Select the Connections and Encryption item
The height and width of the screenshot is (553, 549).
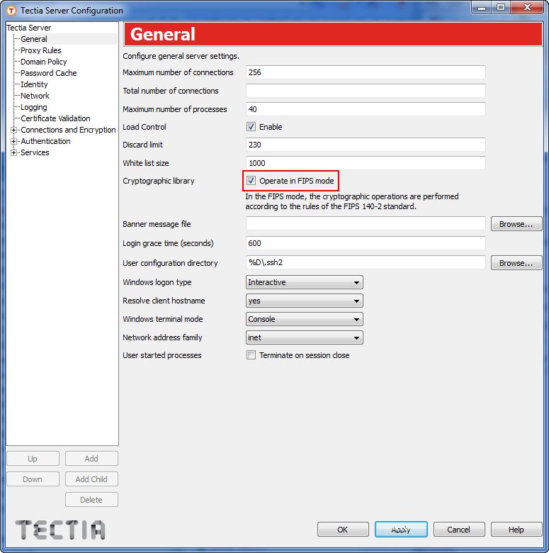[68, 130]
